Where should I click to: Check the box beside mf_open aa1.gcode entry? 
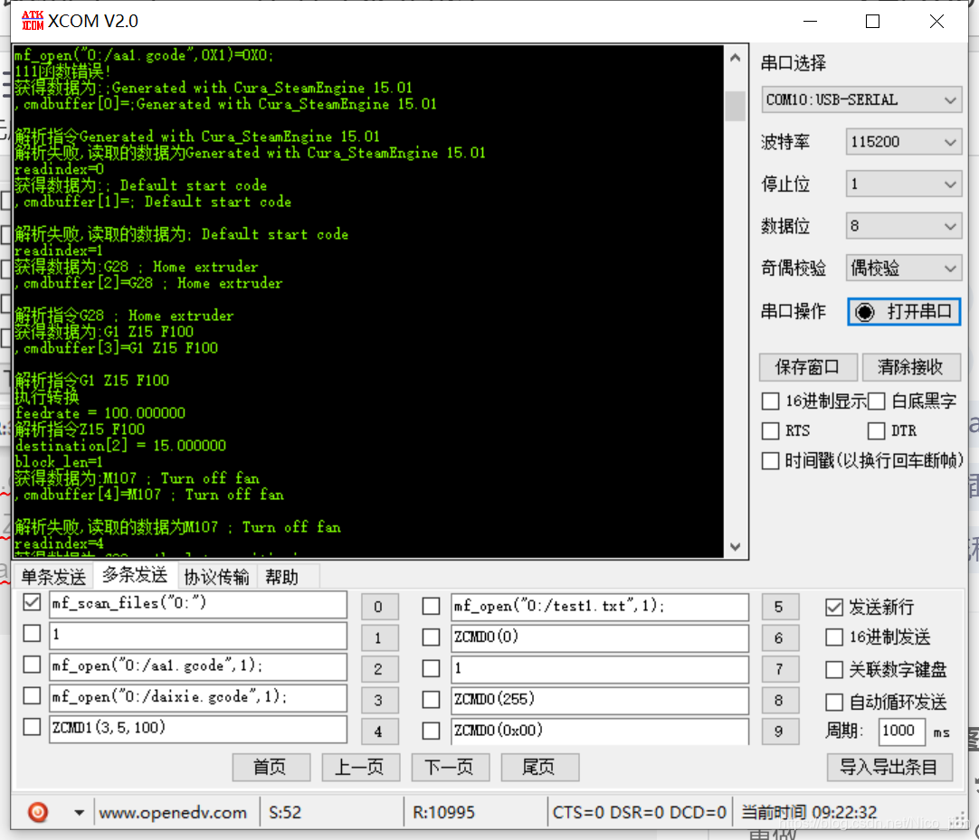pyautogui.click(x=32, y=665)
